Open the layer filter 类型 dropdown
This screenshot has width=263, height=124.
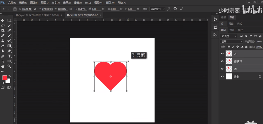(x=228, y=36)
